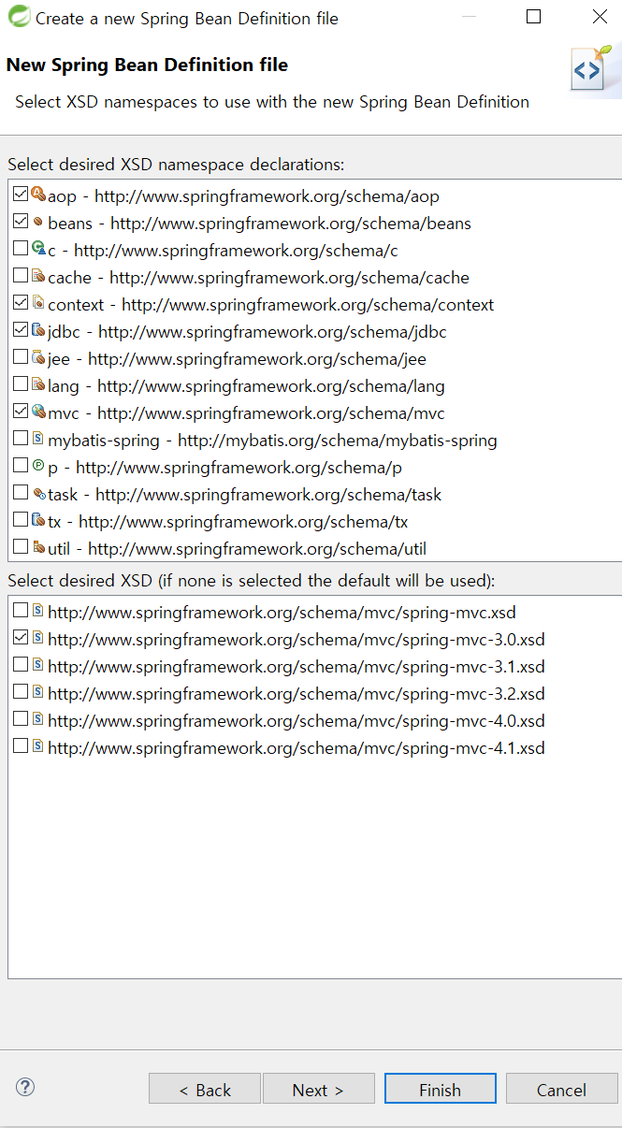Click the task namespace icon
The image size is (622, 1128).
click(x=38, y=494)
